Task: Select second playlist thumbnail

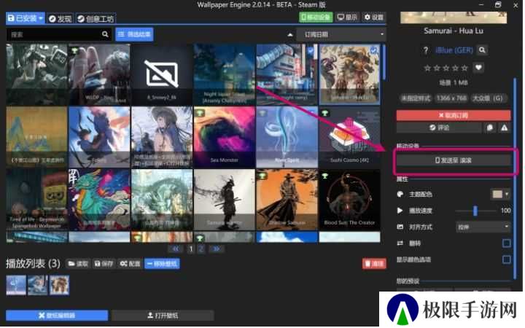Action: [37, 285]
